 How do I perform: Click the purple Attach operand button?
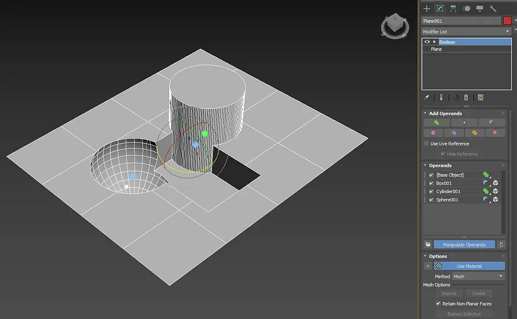(x=454, y=133)
